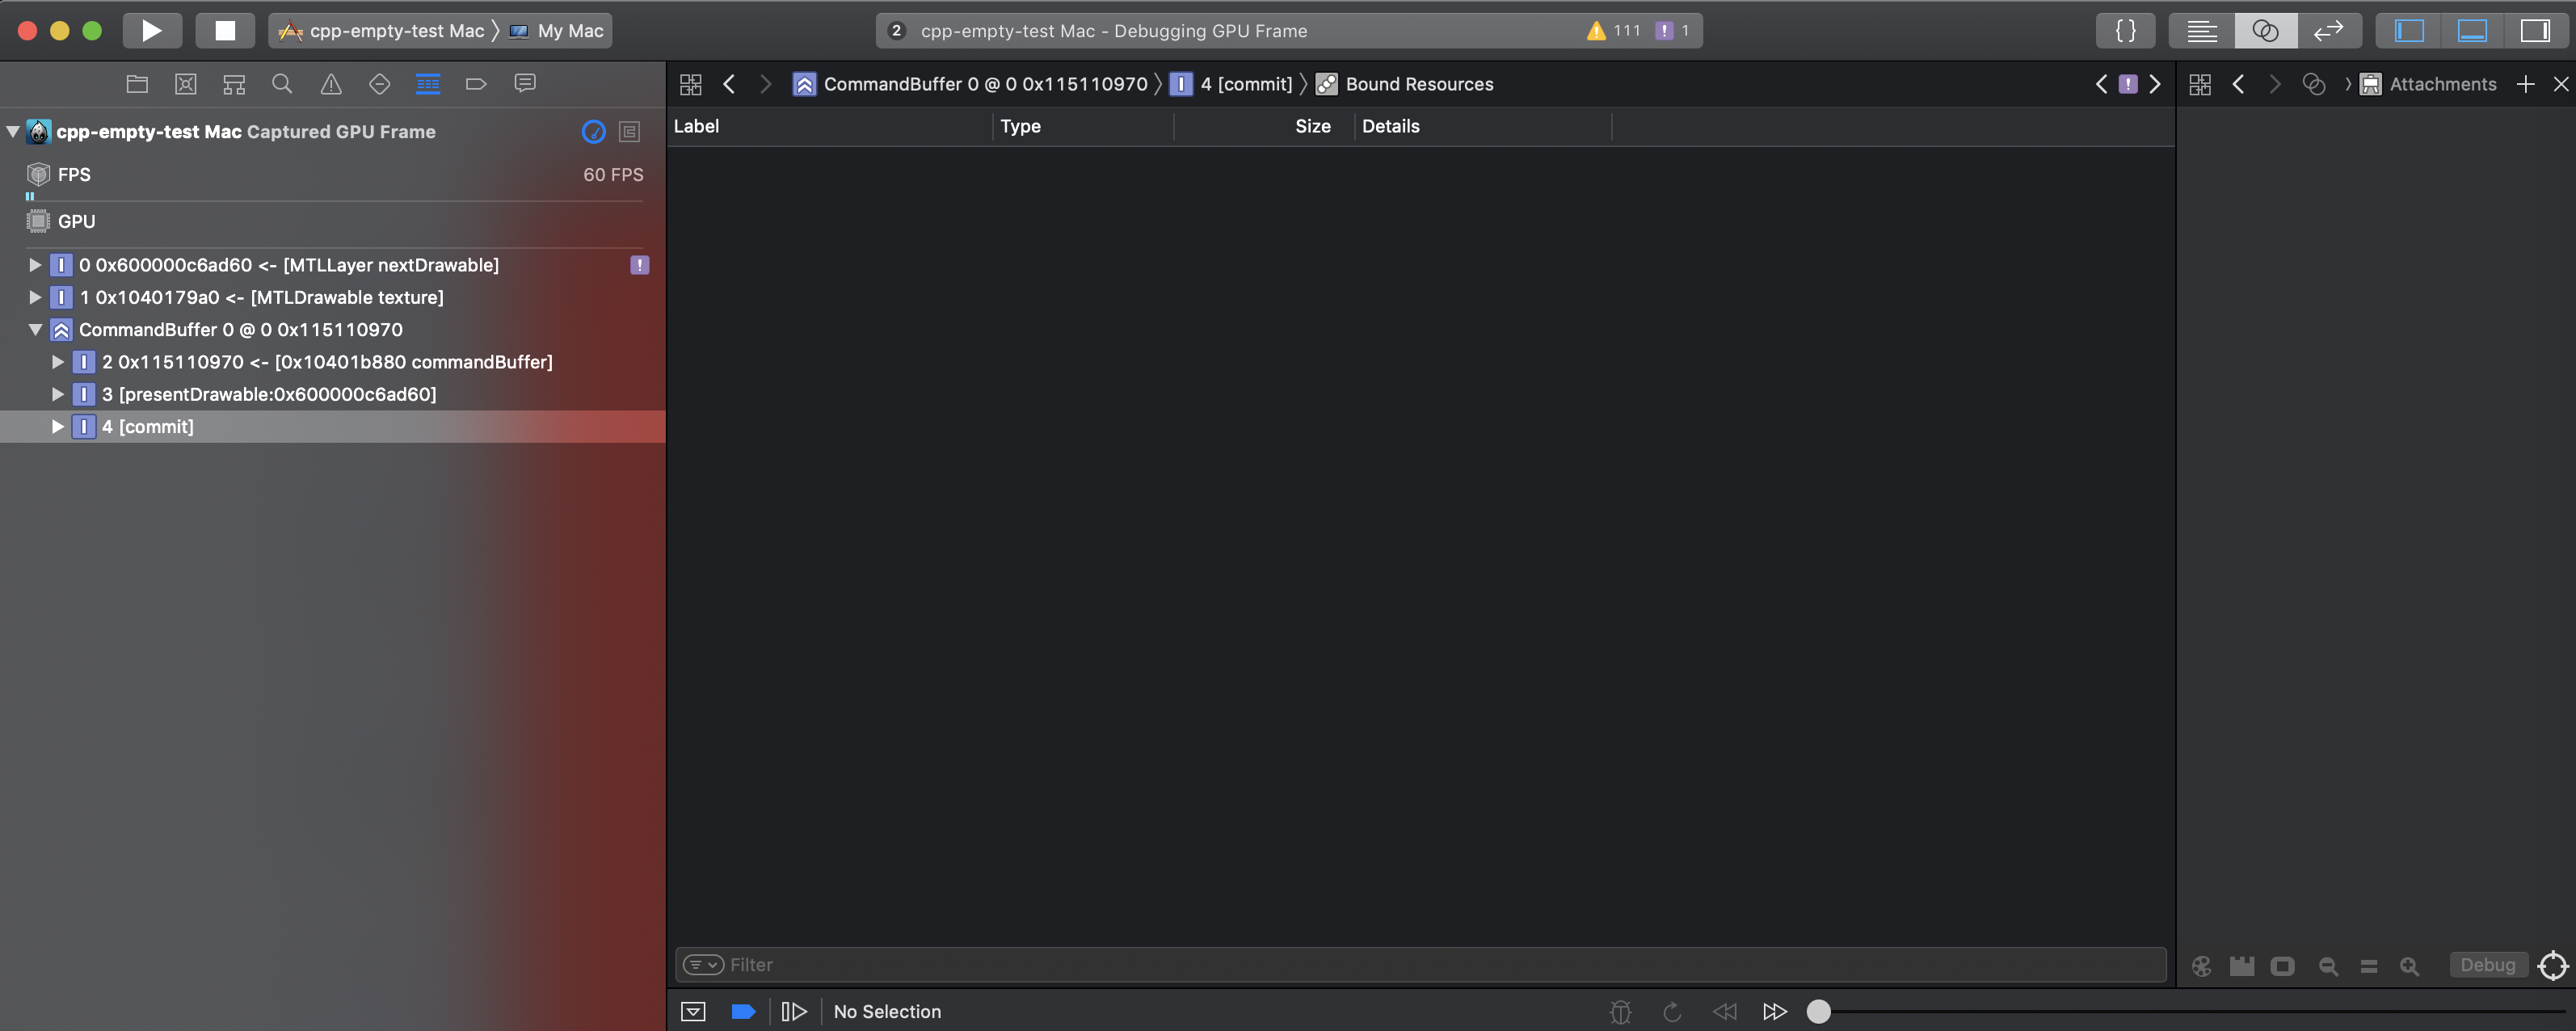Toggle the right inspector panel visibility
The width and height of the screenshot is (2576, 1031).
(x=2534, y=30)
